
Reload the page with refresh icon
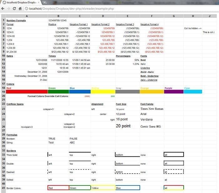click(x=14, y=9)
